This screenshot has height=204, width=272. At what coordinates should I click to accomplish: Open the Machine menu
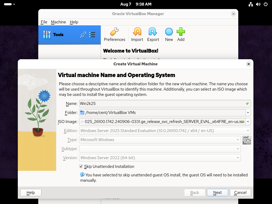pos(58,22)
